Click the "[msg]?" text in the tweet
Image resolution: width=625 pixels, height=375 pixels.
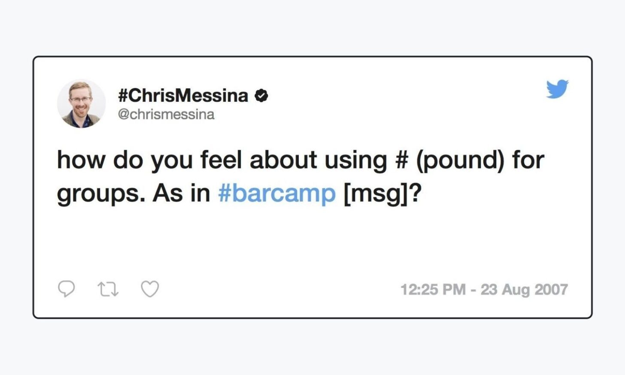(383, 194)
